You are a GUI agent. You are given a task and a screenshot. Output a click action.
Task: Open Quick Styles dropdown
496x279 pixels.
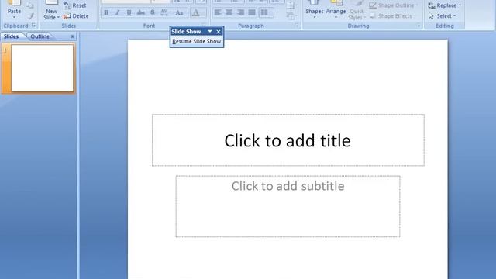(x=356, y=10)
